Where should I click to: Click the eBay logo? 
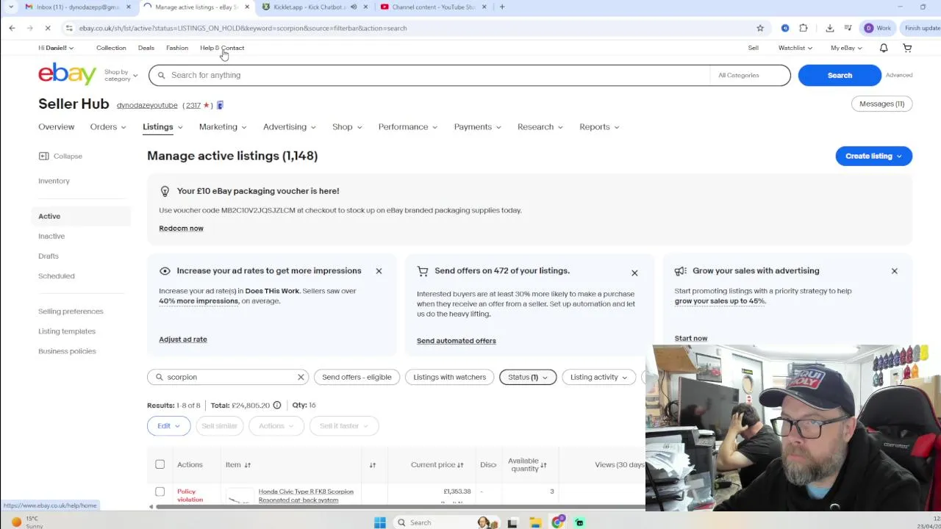[67, 74]
